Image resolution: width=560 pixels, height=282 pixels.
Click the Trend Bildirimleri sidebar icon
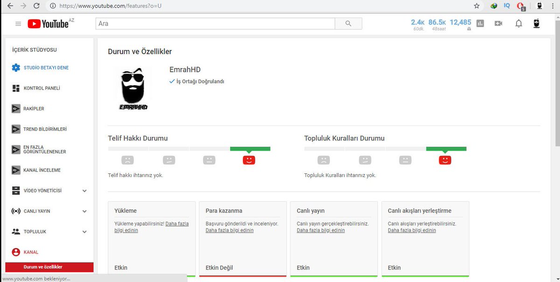click(16, 129)
